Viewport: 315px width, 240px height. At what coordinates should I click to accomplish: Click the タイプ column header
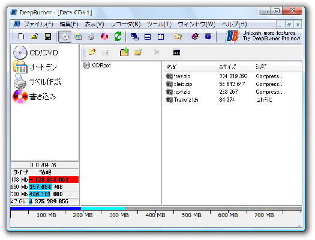point(20,172)
